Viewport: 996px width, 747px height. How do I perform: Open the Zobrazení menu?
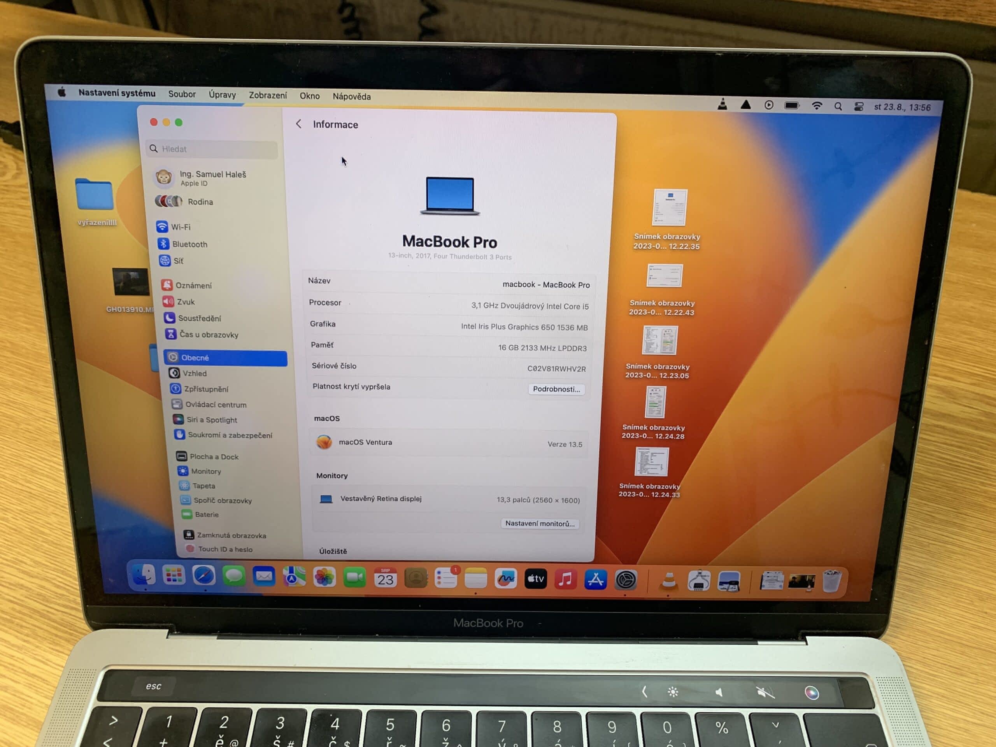click(267, 95)
